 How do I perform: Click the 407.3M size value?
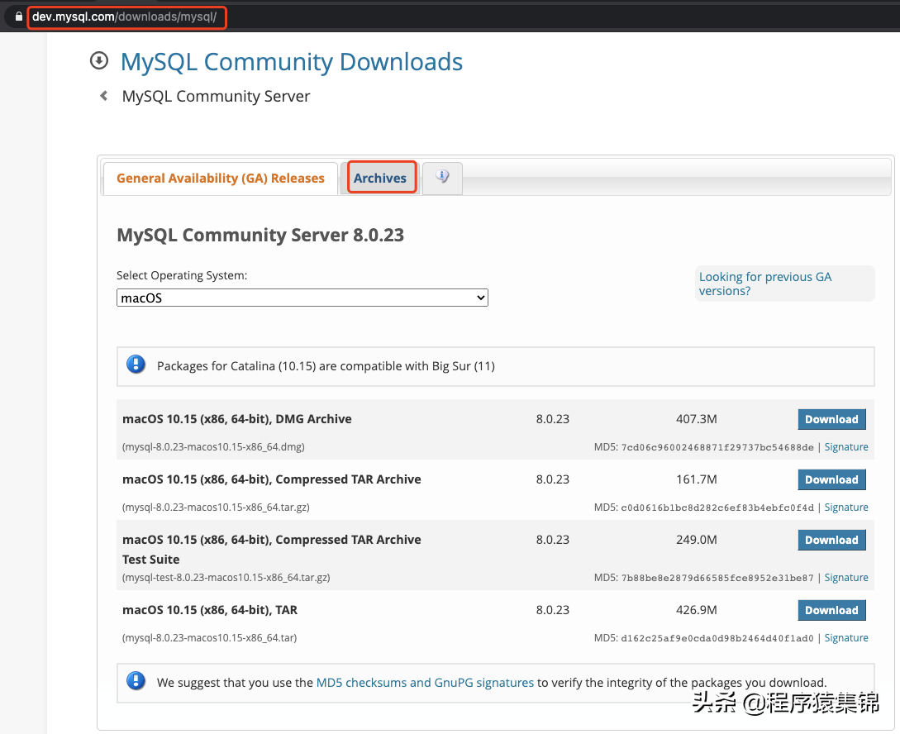tap(696, 420)
